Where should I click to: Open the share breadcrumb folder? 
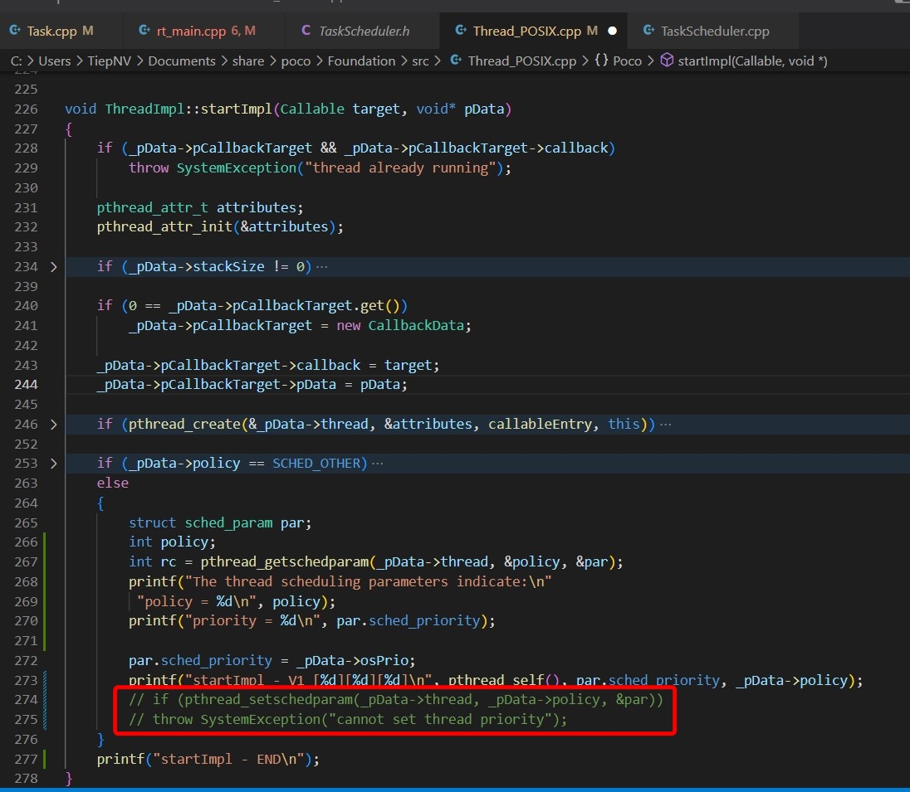[x=248, y=61]
